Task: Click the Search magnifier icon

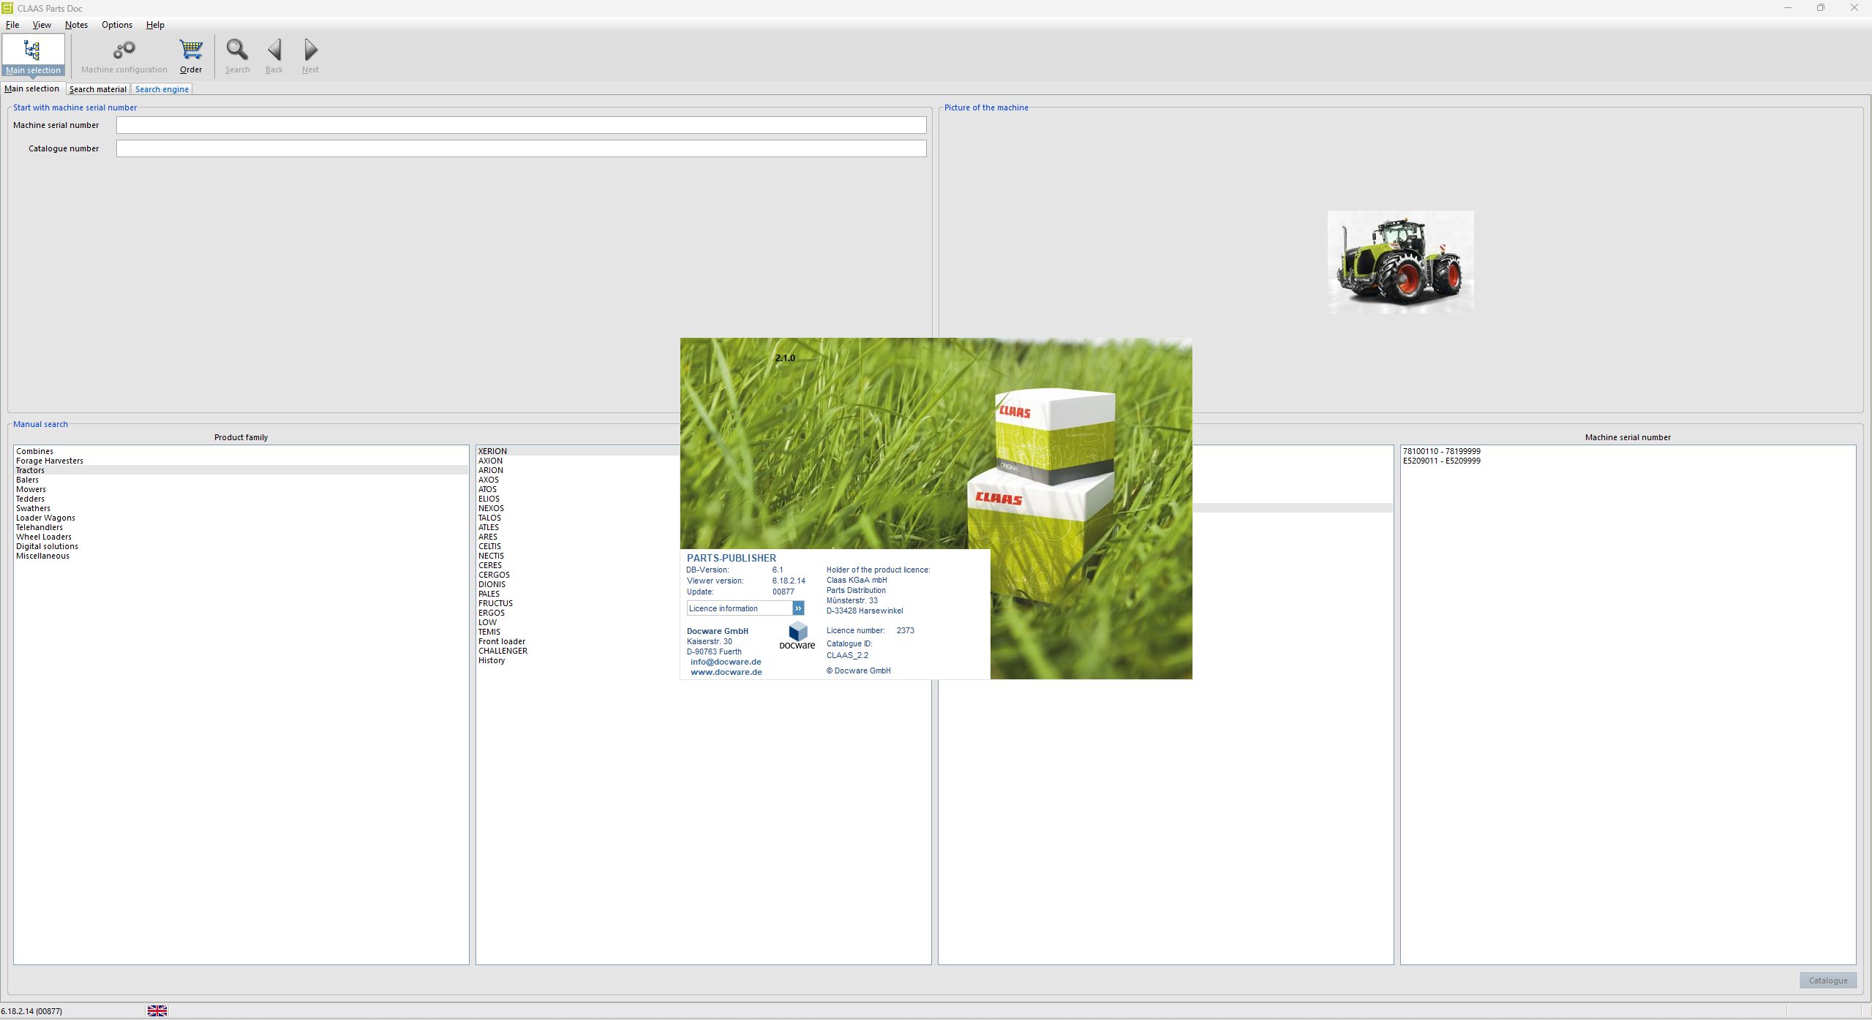Action: tap(237, 50)
